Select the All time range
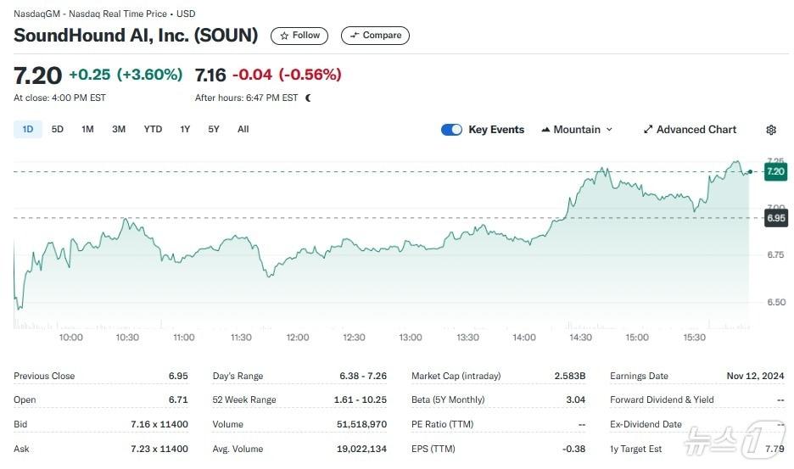The width and height of the screenshot is (794, 469). click(243, 129)
